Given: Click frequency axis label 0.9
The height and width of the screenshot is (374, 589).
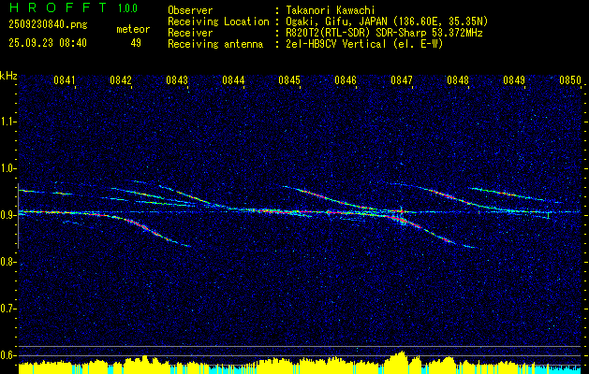Looking at the screenshot, I should tap(8, 215).
